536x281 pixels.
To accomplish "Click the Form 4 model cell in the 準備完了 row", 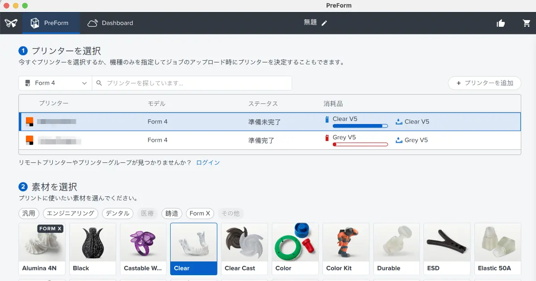I will point(158,140).
